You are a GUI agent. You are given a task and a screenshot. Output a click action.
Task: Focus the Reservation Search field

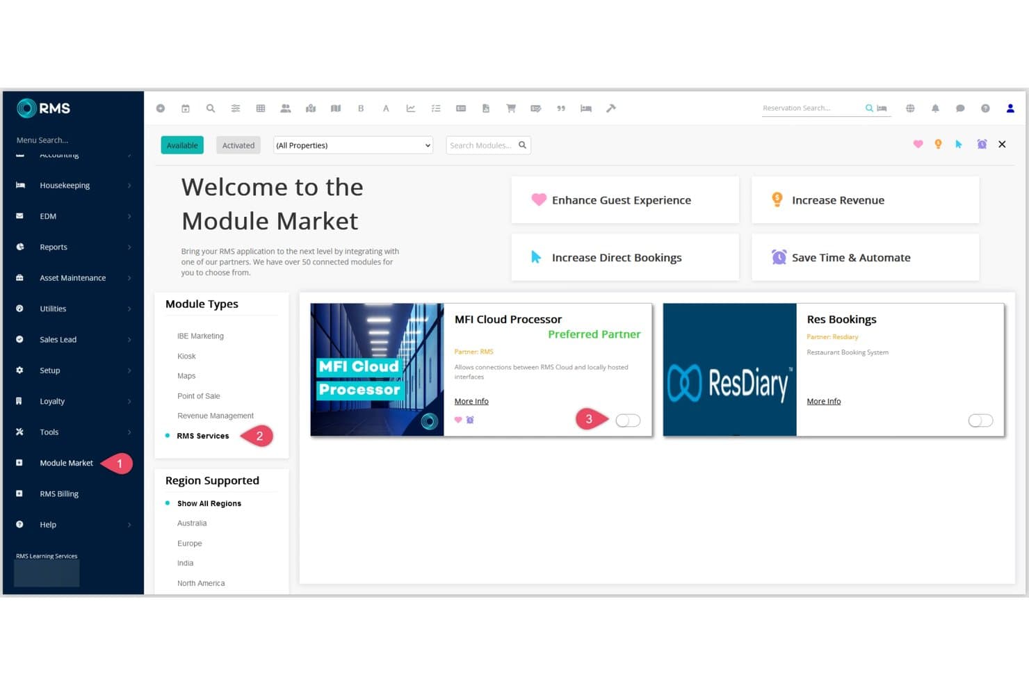click(812, 108)
